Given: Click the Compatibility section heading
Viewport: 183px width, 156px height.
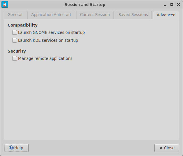Looking at the screenshot, I should click(x=22, y=25).
